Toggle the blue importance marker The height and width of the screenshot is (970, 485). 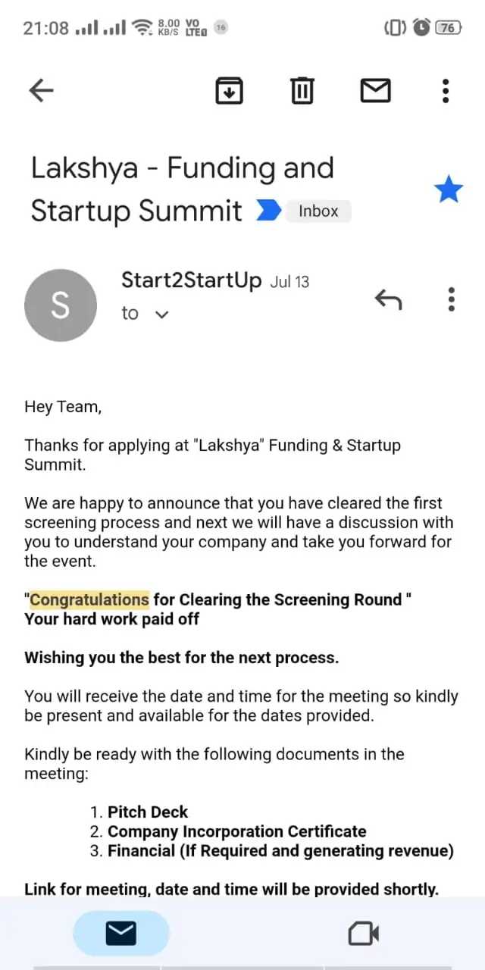point(268,211)
